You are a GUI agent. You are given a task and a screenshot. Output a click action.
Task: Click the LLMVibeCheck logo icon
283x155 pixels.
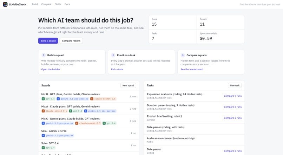click(x=5, y=4)
